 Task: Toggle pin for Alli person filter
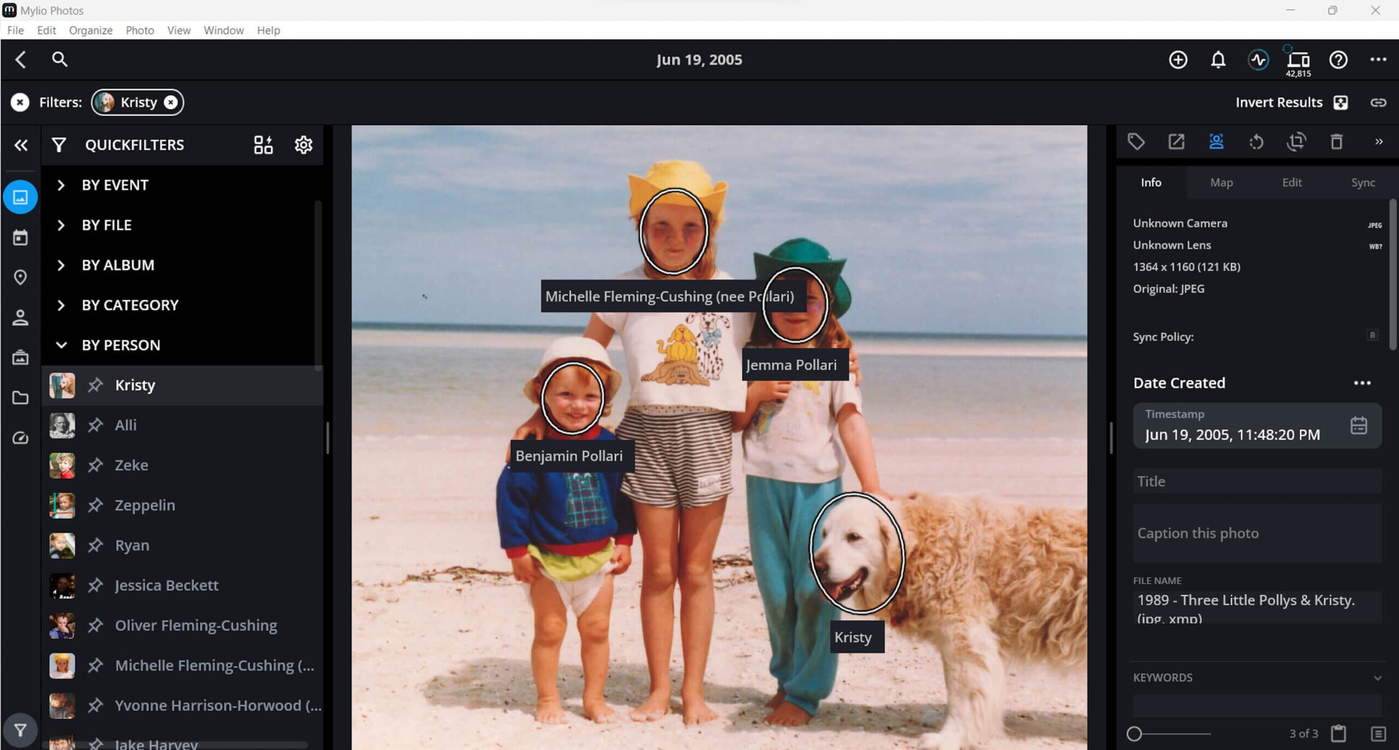(x=96, y=425)
